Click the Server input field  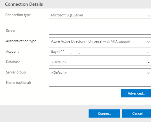[x=100, y=31]
